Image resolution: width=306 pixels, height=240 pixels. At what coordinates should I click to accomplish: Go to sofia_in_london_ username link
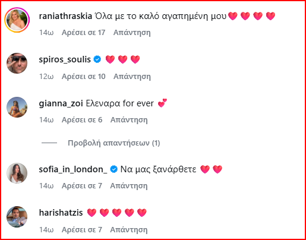coord(73,169)
